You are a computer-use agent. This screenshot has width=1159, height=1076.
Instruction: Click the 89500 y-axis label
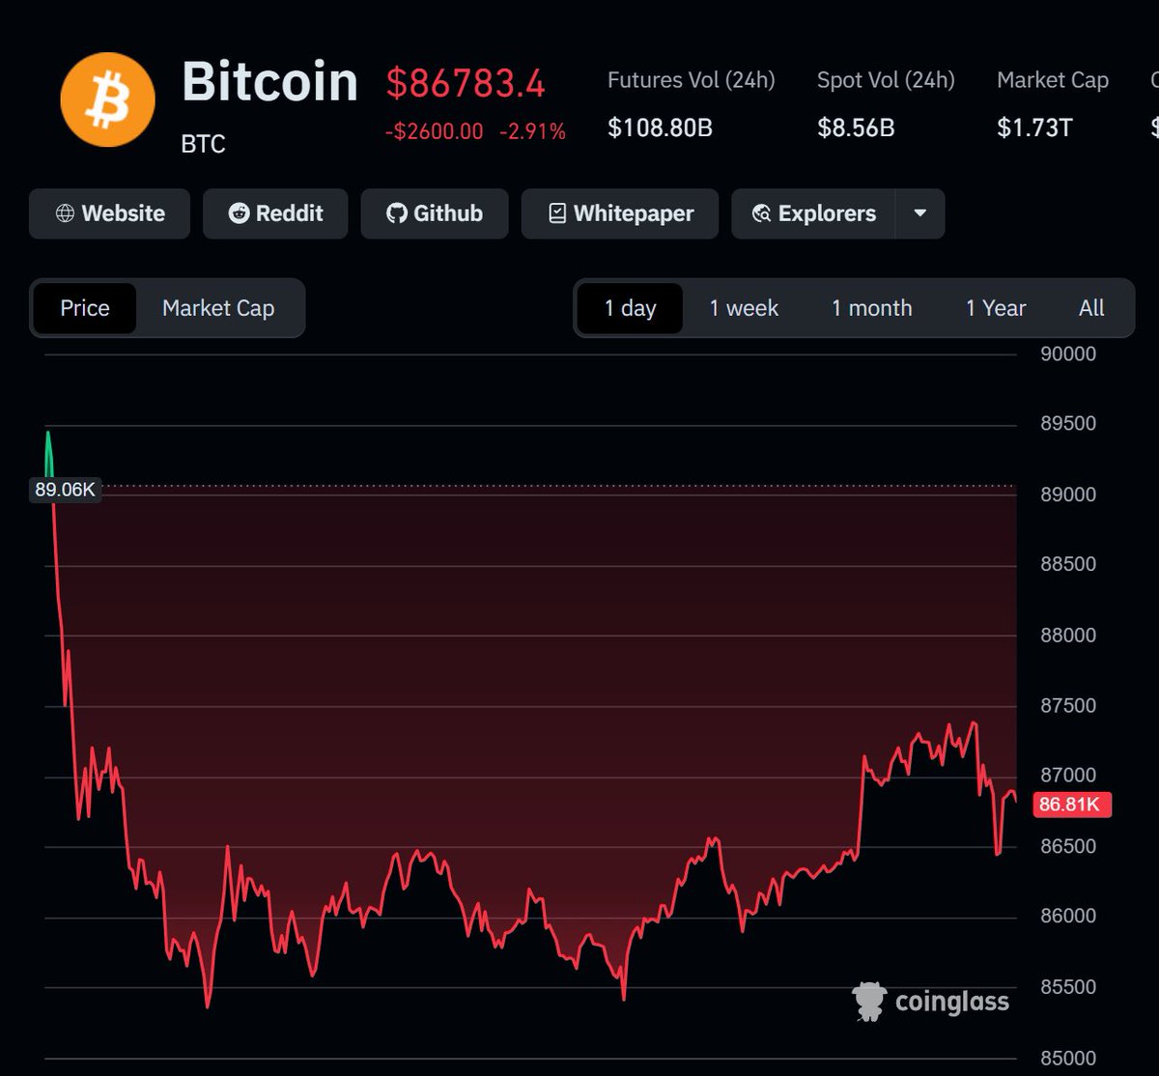pyautogui.click(x=1067, y=424)
